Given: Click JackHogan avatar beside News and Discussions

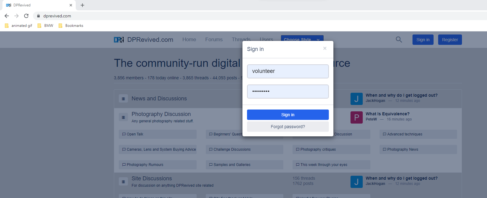Looking at the screenshot, I should point(357,99).
